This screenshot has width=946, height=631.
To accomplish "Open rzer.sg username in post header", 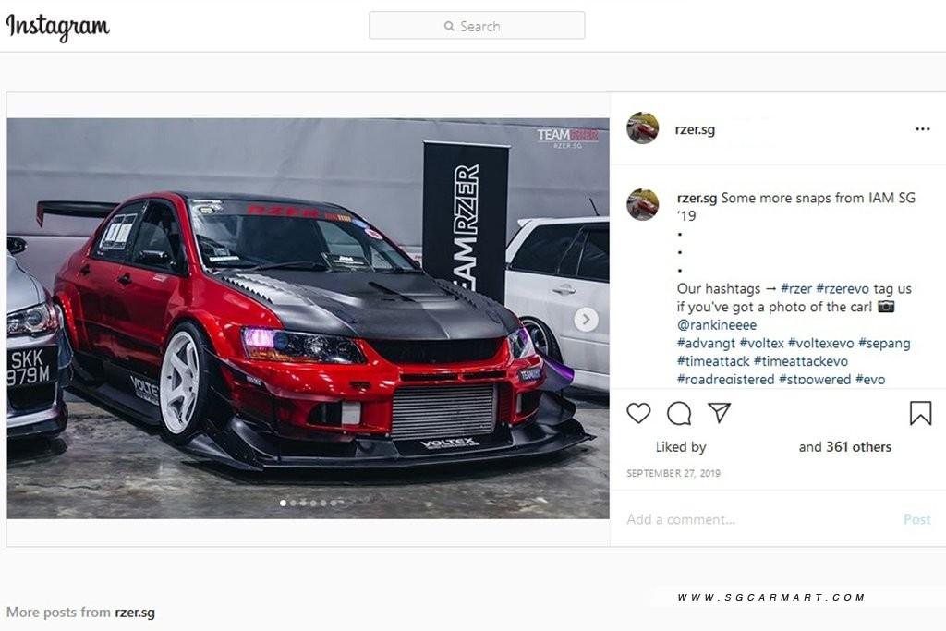I will (x=695, y=129).
